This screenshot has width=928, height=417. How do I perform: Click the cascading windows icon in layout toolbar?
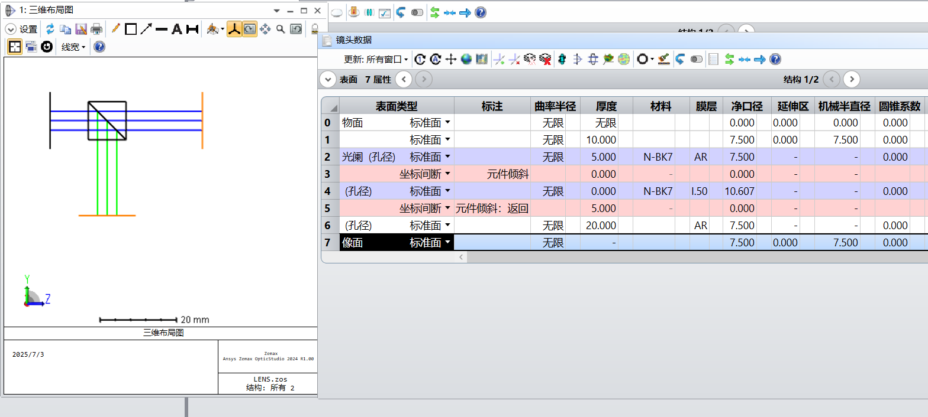pyautogui.click(x=31, y=47)
